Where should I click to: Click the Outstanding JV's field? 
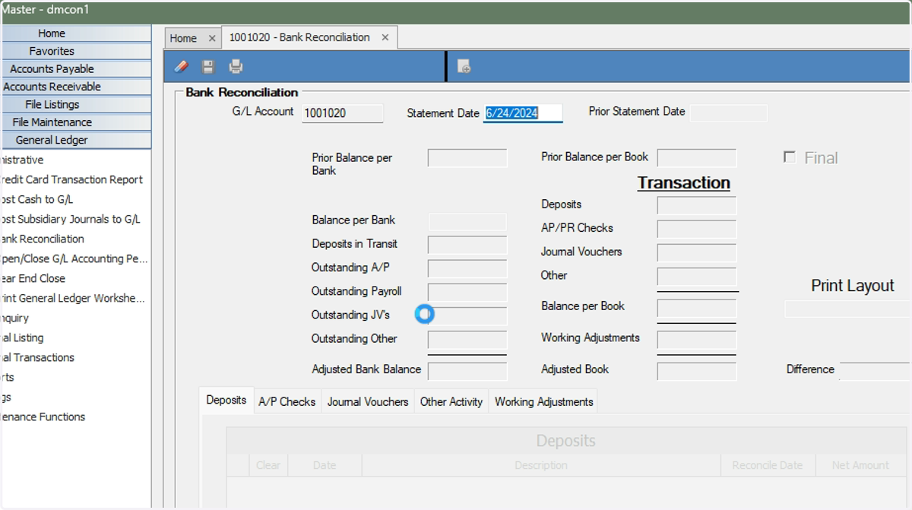[467, 316]
